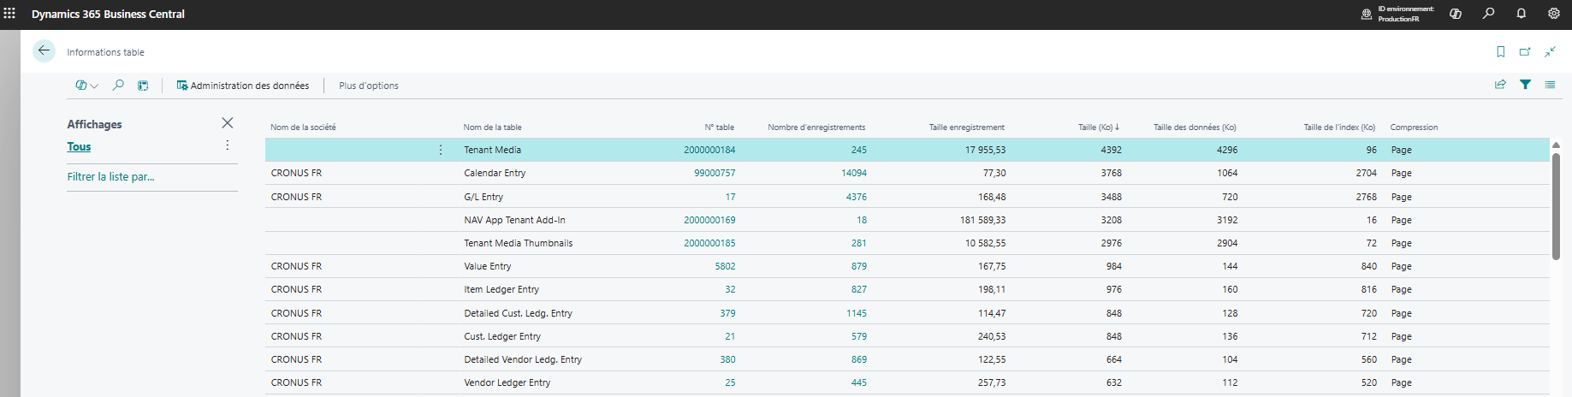Open the notifications bell
Screen dimensions: 1572x397
[1522, 14]
